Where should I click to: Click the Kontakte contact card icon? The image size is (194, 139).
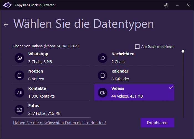19,93
